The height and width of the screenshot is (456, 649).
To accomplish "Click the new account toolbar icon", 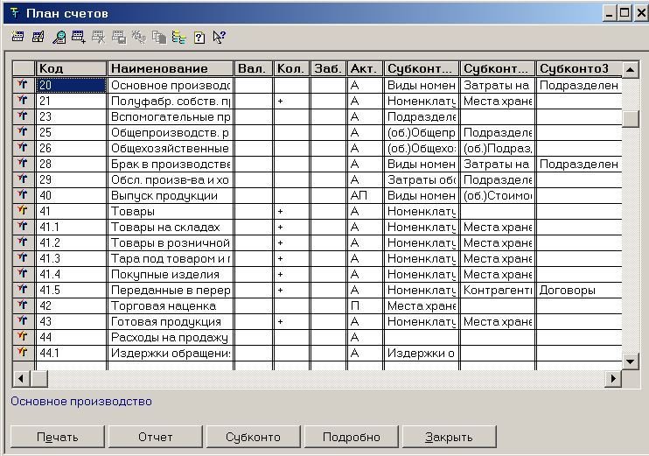I will tap(17, 37).
